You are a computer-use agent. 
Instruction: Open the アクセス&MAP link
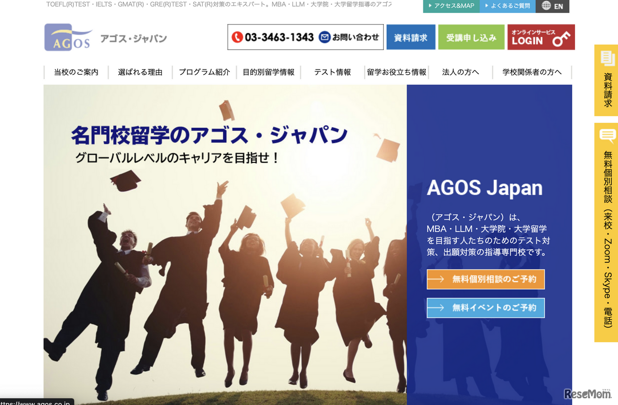click(x=451, y=6)
